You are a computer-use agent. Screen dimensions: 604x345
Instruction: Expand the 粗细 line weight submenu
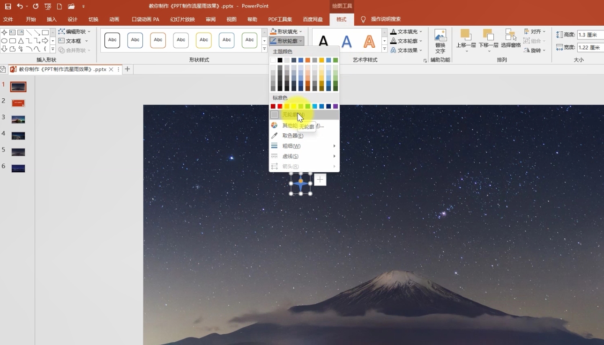point(304,146)
